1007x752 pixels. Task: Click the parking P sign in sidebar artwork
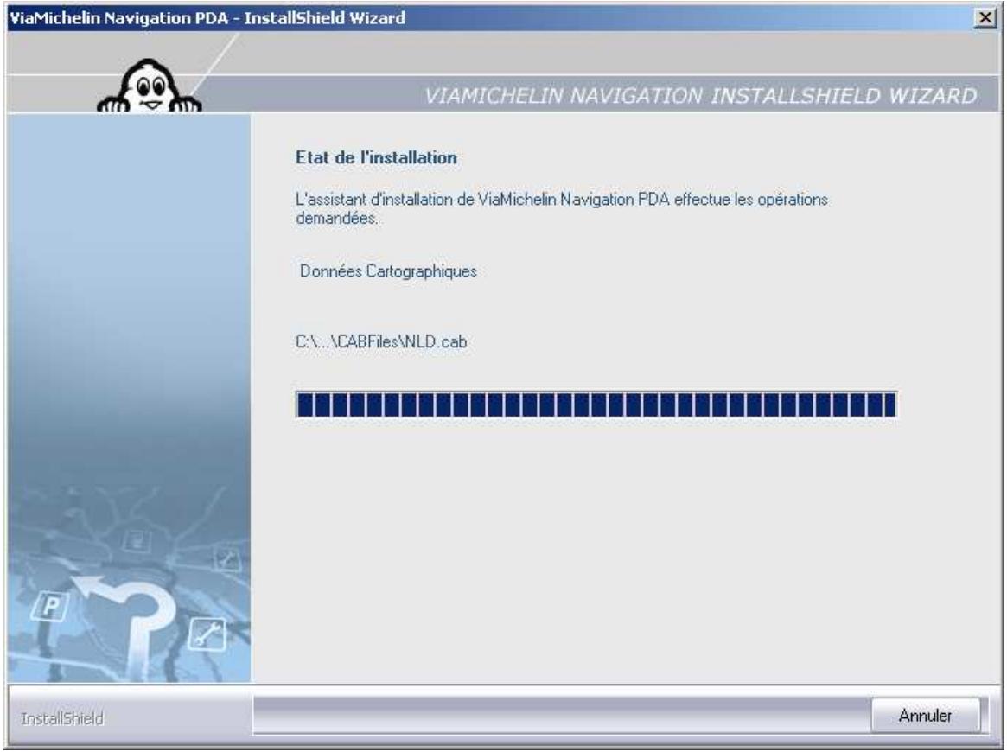[49, 606]
